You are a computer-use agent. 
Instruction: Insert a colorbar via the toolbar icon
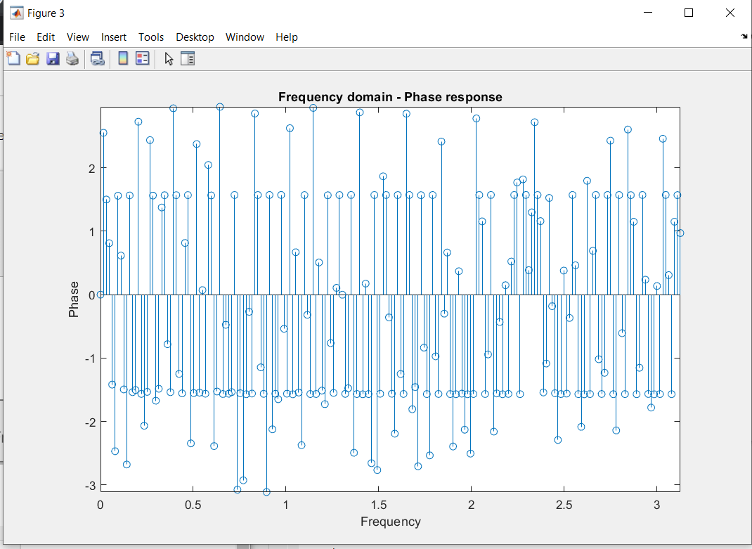click(x=122, y=59)
